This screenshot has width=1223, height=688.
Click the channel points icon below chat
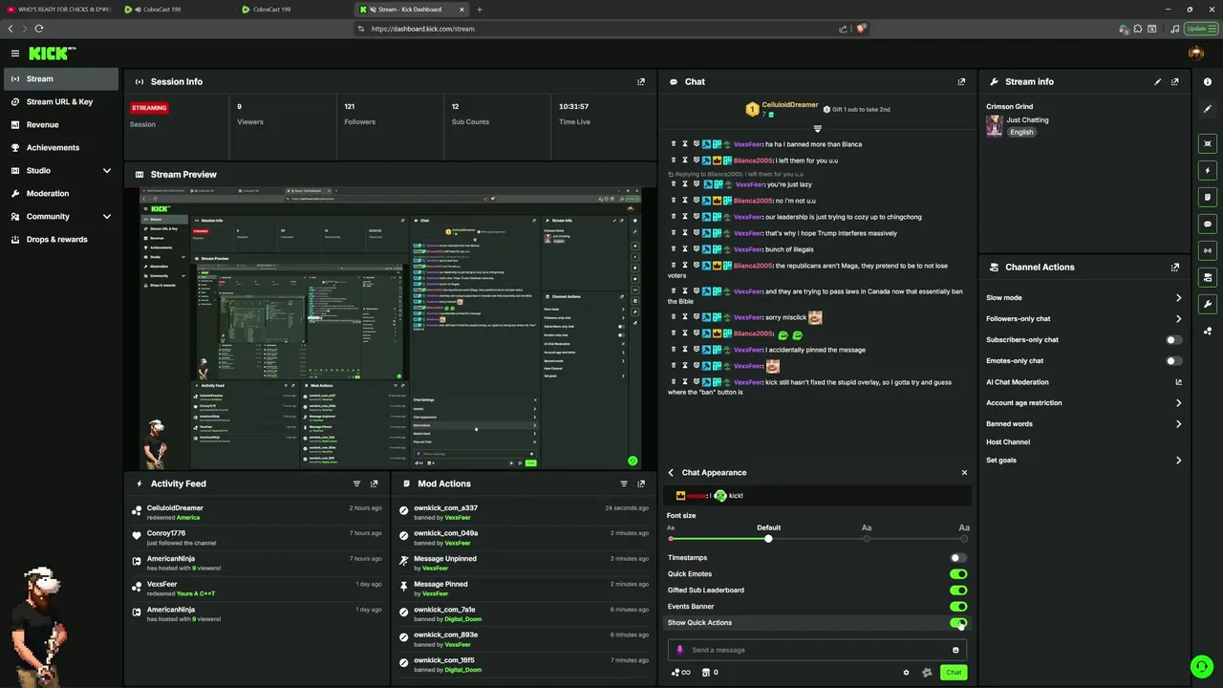pos(681,673)
